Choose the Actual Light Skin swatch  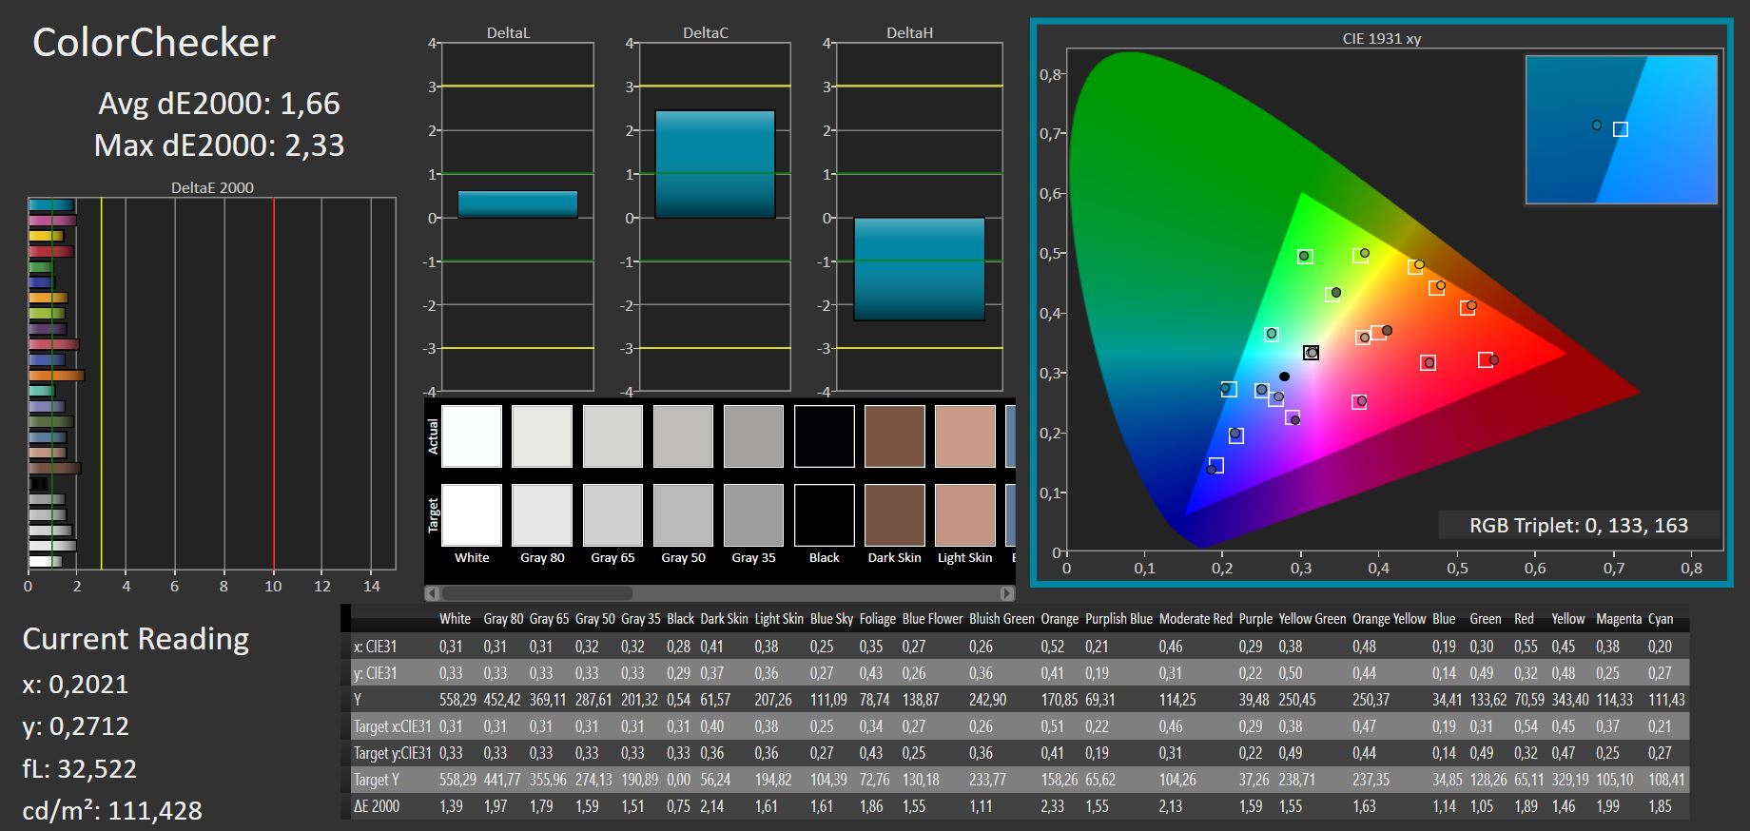(964, 436)
